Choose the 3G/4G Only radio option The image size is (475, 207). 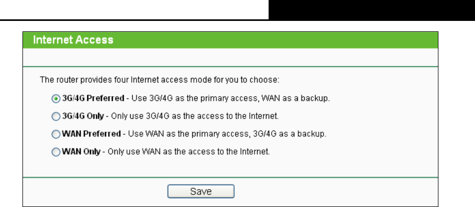[x=56, y=117]
